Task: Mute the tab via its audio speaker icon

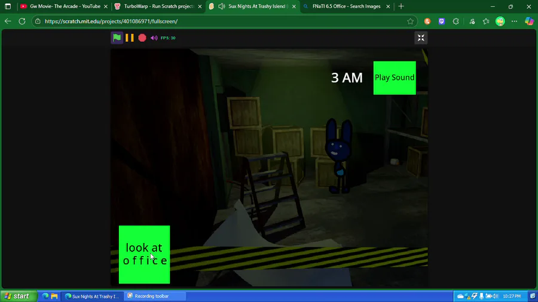Action: pyautogui.click(x=222, y=6)
